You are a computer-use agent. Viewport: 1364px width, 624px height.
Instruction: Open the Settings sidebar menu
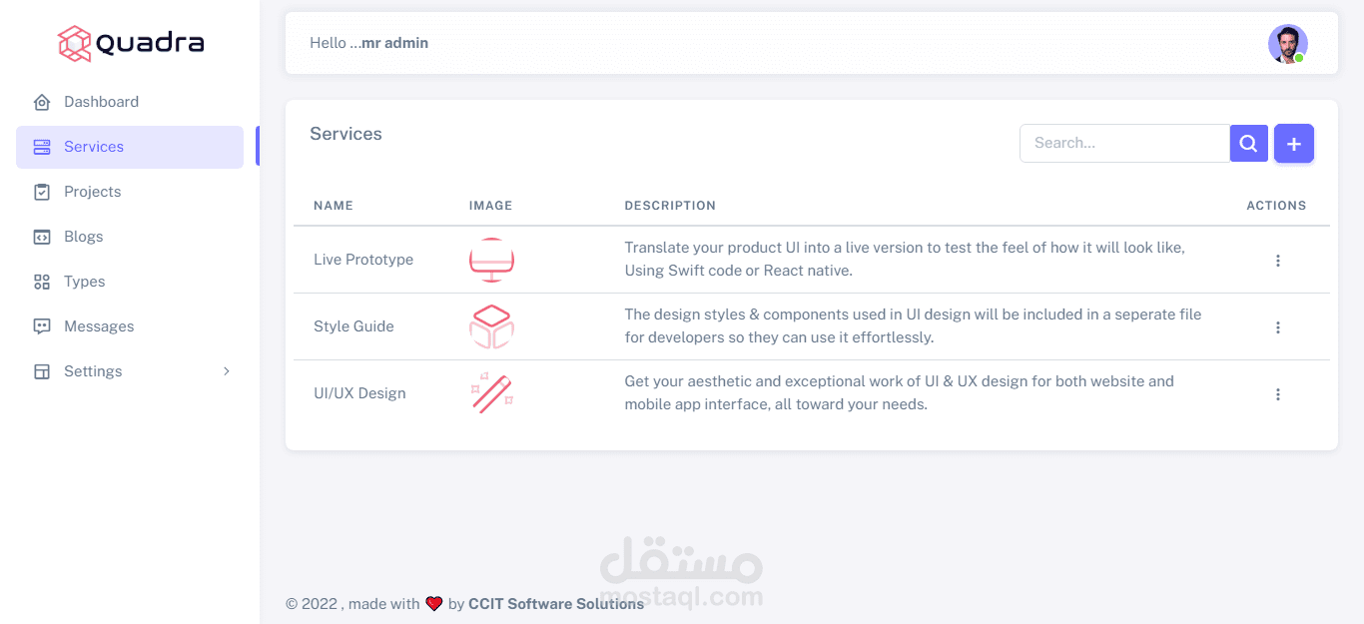tap(93, 371)
